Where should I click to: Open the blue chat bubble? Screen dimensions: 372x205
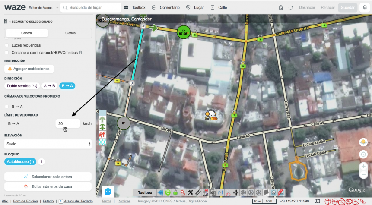click(x=108, y=192)
